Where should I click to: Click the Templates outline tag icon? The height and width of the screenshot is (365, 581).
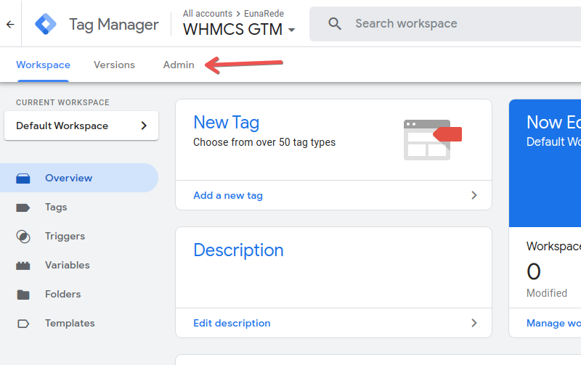[x=23, y=324]
